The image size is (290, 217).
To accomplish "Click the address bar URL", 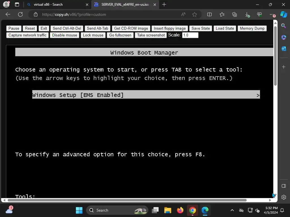I will (74, 14).
